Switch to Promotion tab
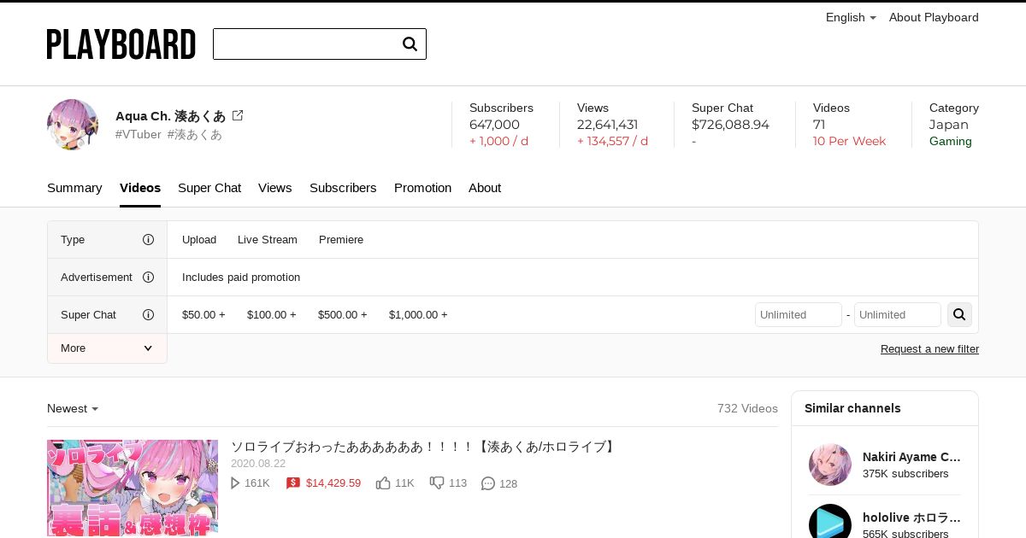Screen dimensions: 1026x538 (x=422, y=188)
